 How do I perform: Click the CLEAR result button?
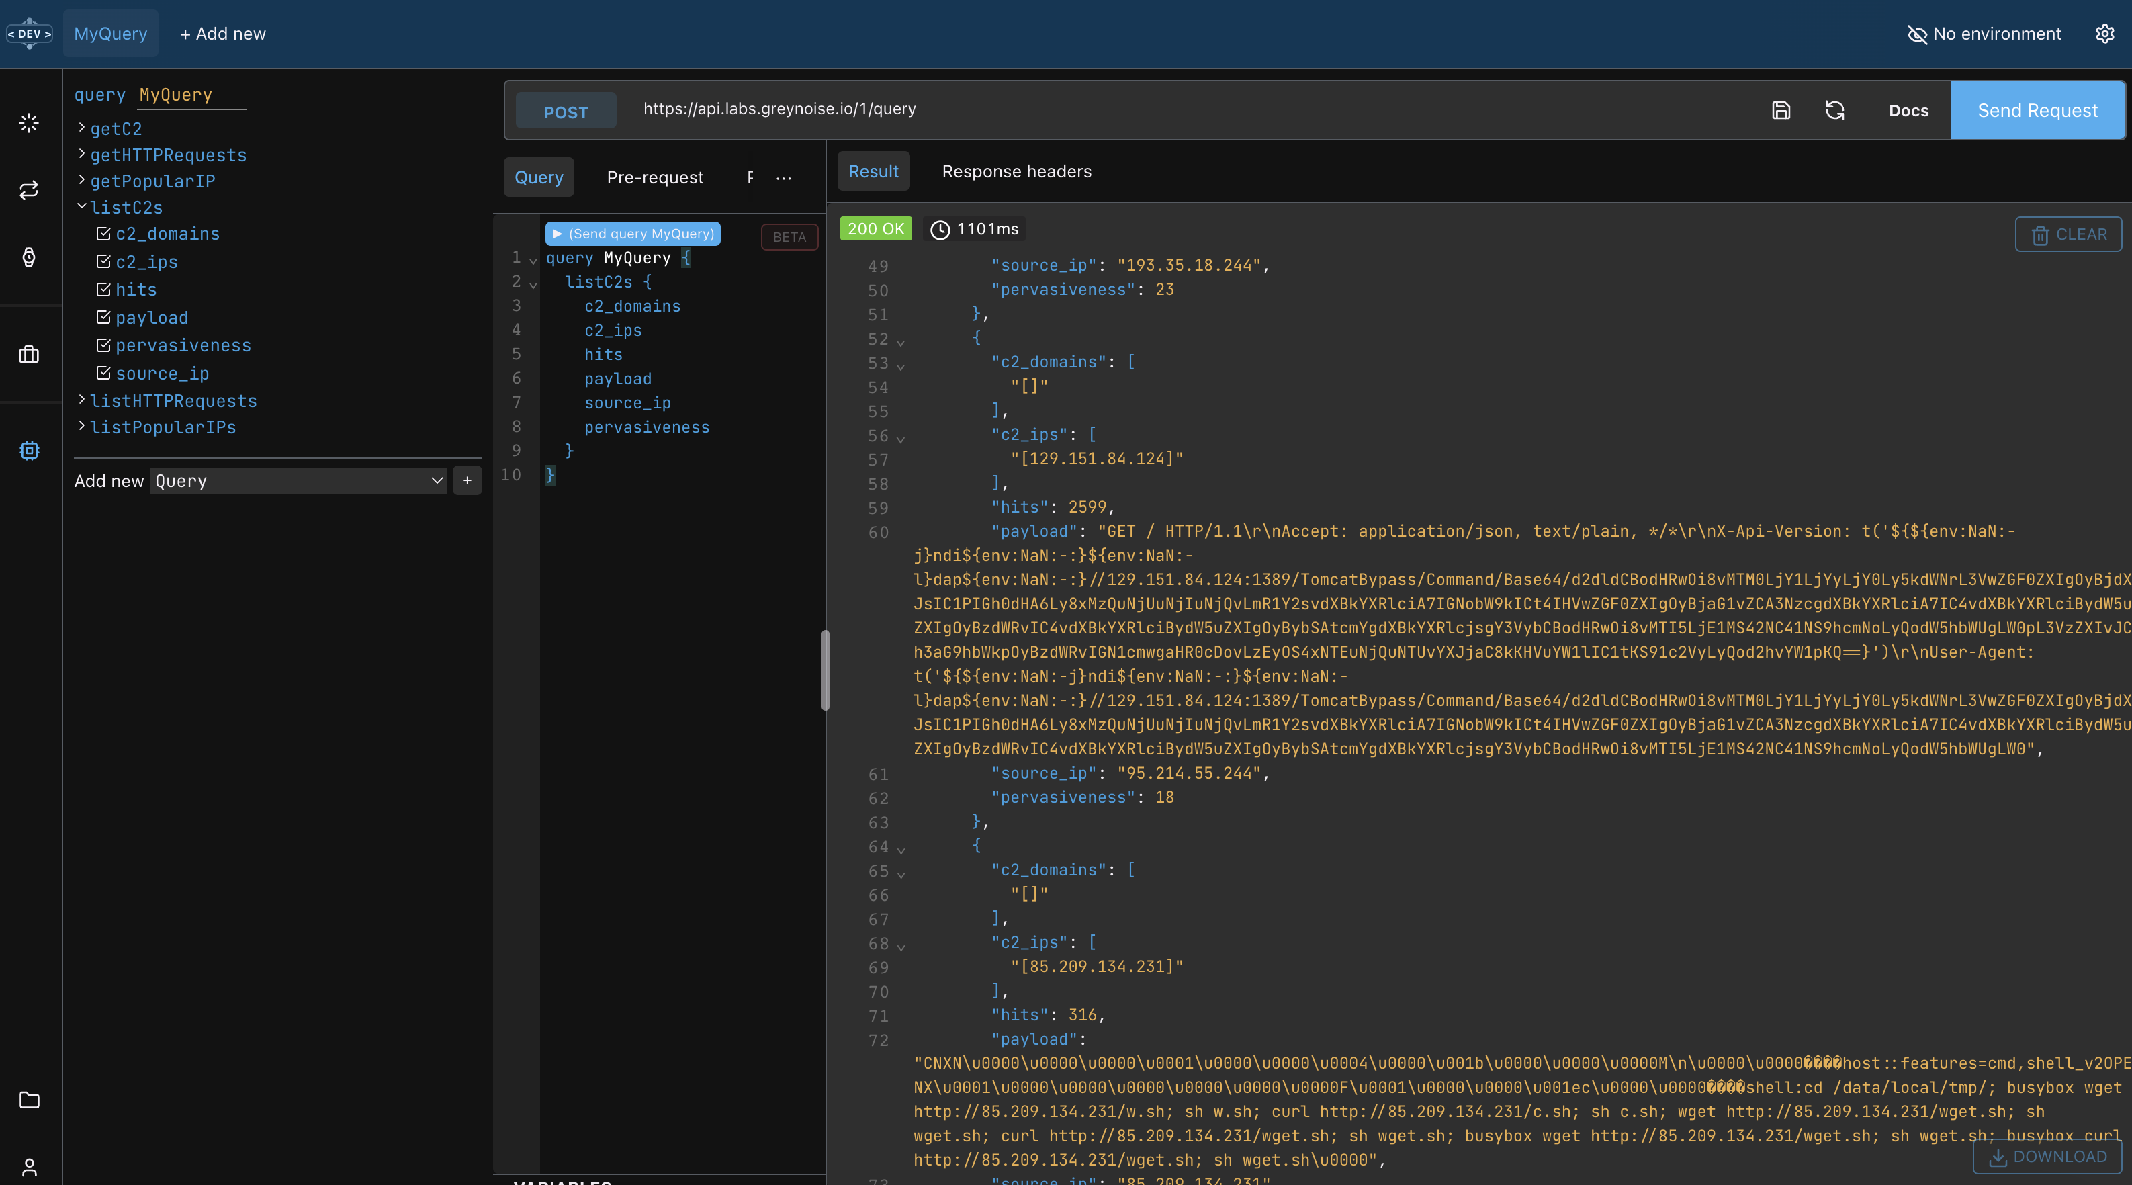point(2068,234)
